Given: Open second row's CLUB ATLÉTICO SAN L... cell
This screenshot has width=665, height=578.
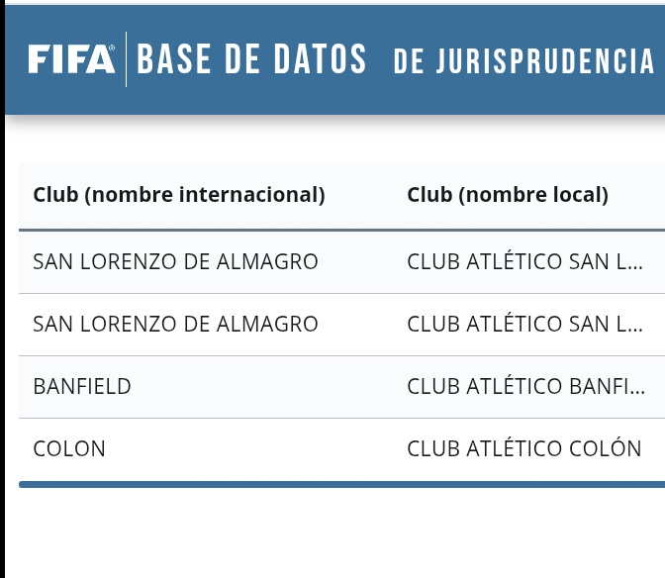Looking at the screenshot, I should tap(525, 325).
